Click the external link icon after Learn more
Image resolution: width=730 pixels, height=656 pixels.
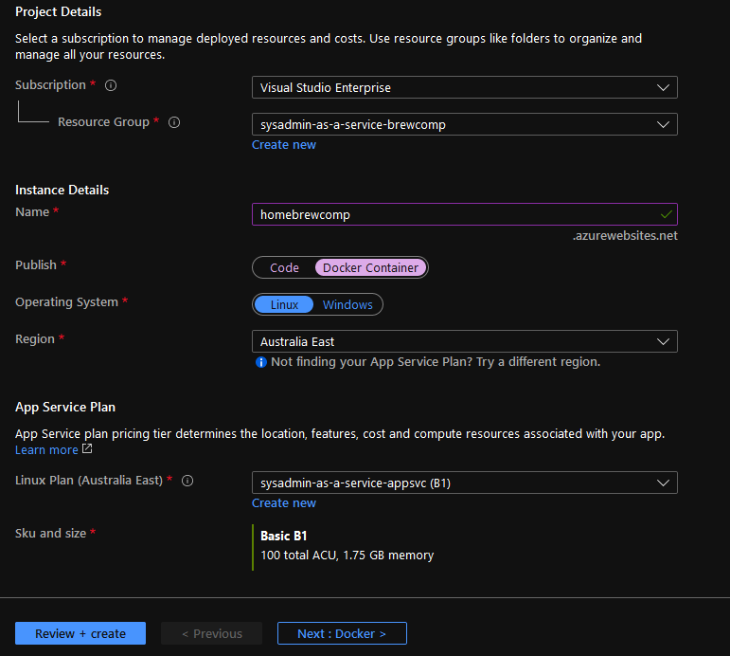click(x=87, y=449)
